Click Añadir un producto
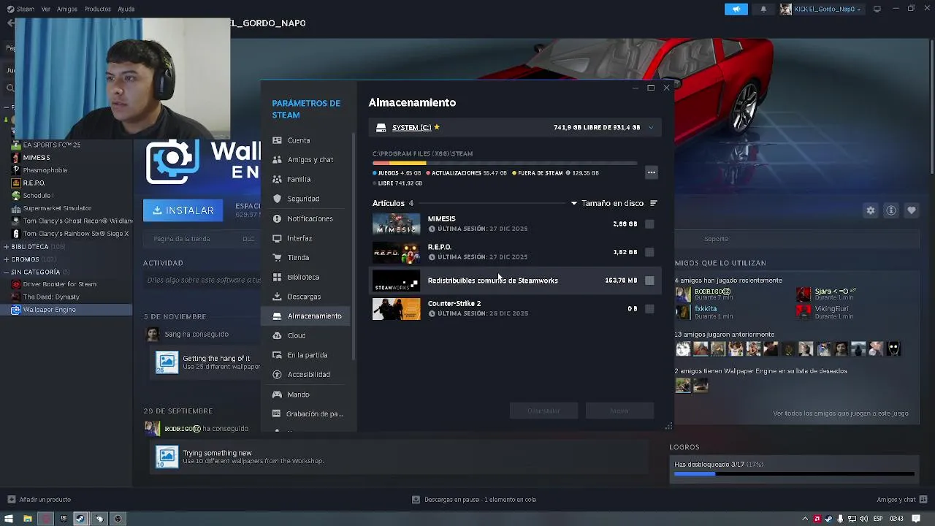This screenshot has height=526, width=935. click(x=39, y=500)
